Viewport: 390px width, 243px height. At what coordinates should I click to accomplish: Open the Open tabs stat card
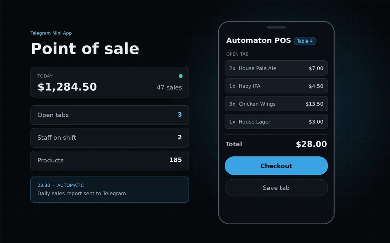pyautogui.click(x=110, y=115)
